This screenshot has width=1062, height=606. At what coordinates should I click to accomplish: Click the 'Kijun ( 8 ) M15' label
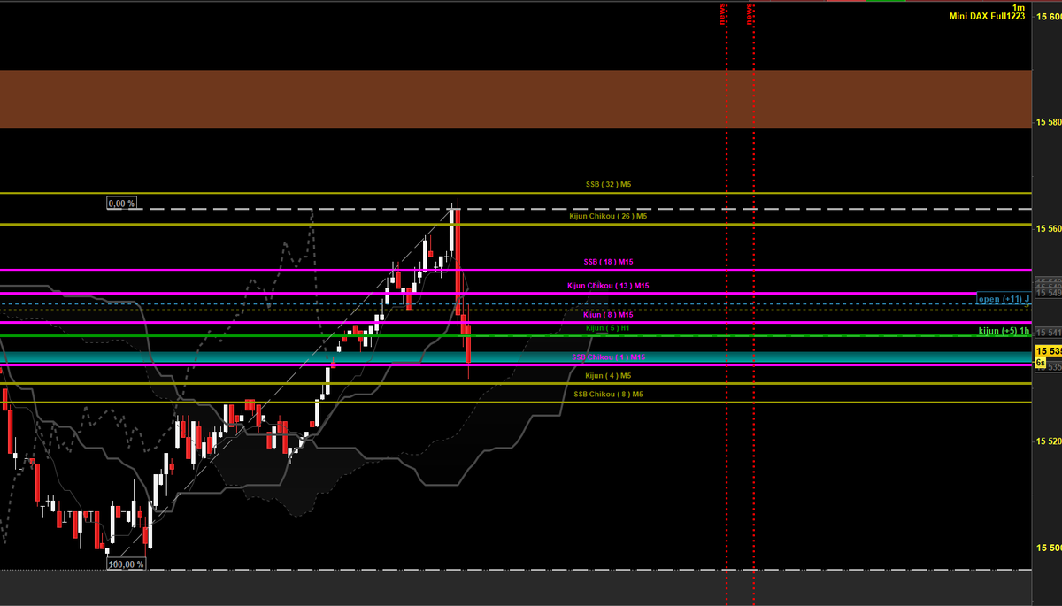(x=608, y=315)
